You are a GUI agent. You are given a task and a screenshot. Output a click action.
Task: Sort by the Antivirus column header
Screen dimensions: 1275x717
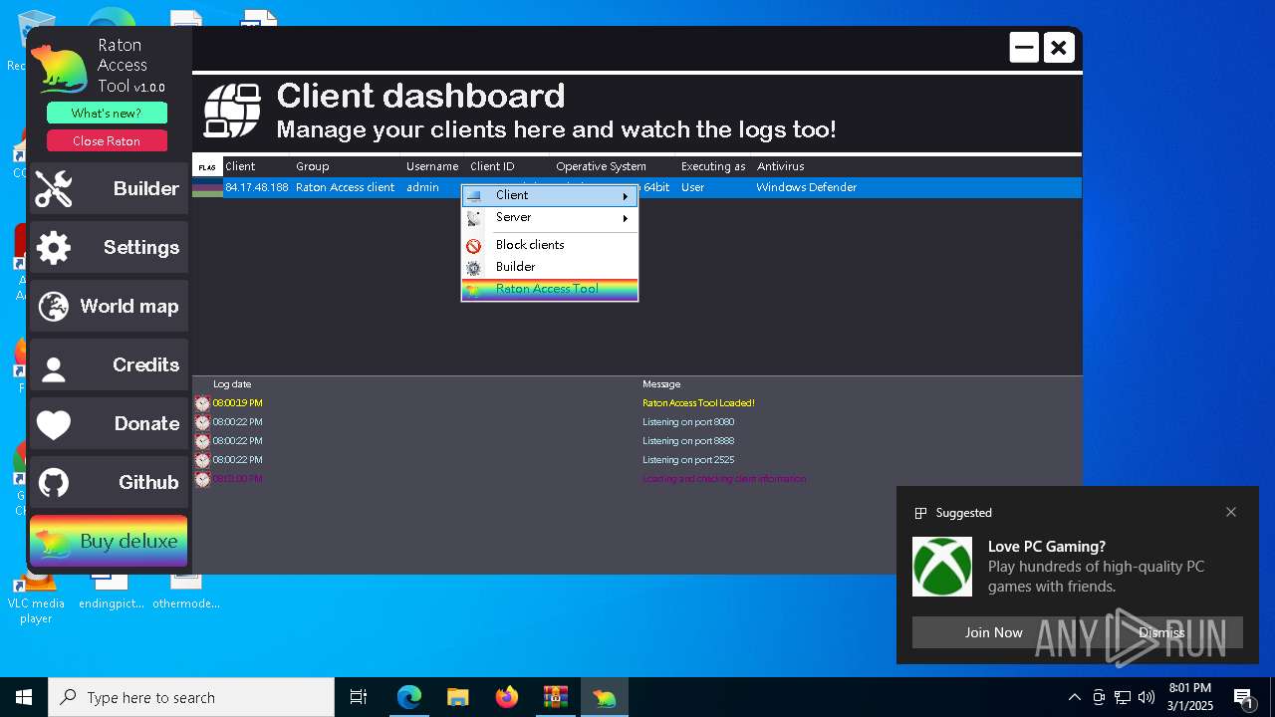780,166
